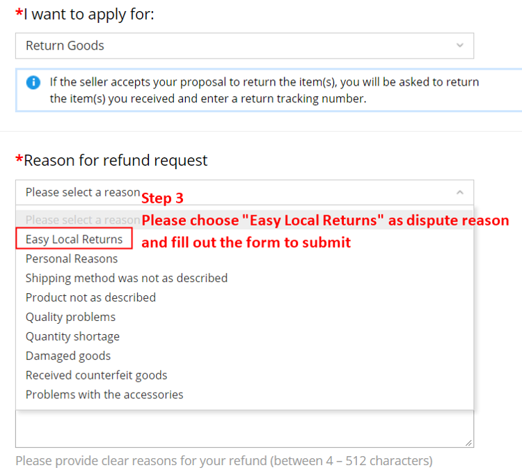Screen dimensions: 522x470
Task: Choose Shipping method was not as described
Action: [127, 278]
